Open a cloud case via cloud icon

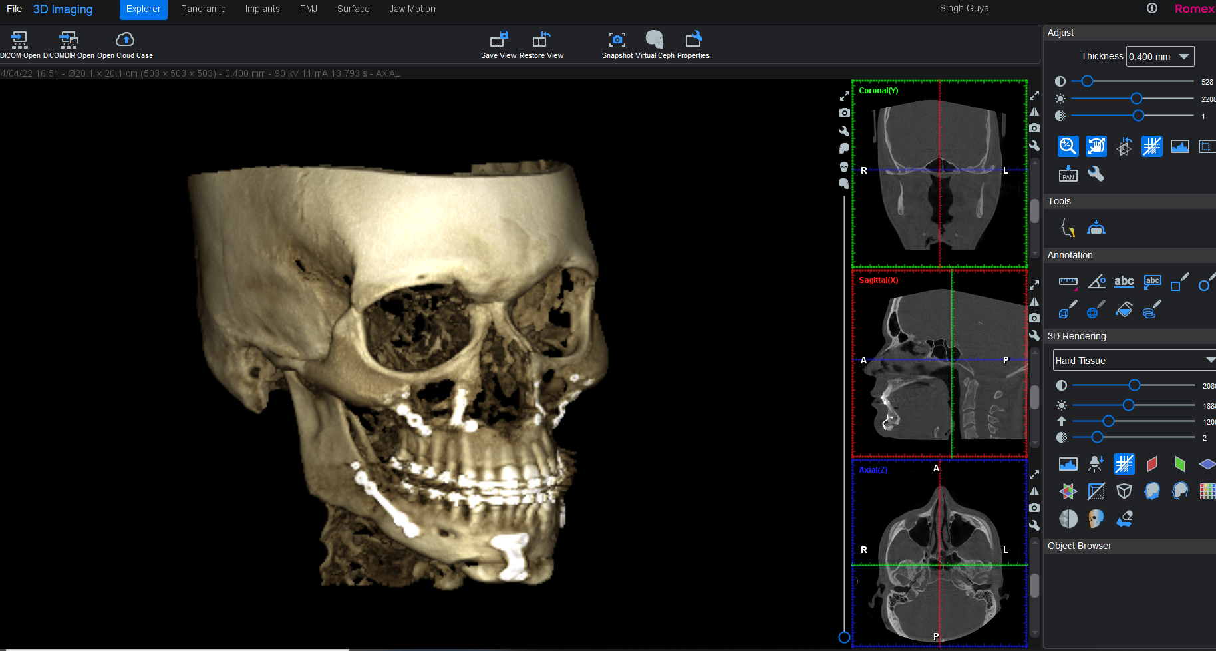pyautogui.click(x=125, y=39)
